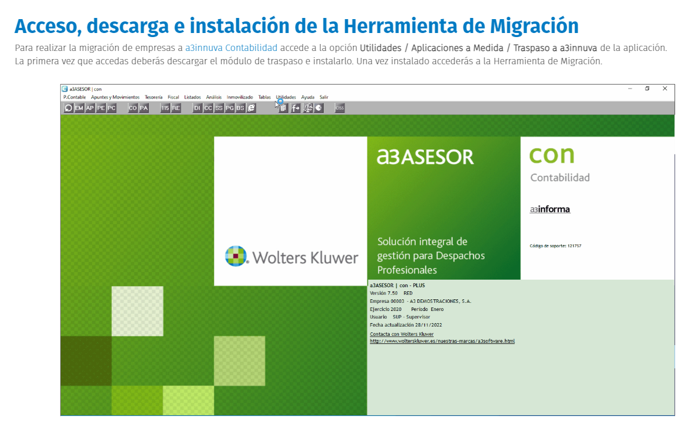Image resolution: width=696 pixels, height=432 pixels.
Task: Click the Salir menu item
Action: 324,97
